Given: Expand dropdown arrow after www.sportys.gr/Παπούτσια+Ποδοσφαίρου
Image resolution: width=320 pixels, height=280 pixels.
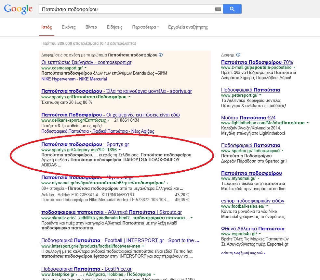Looking at the screenshot, I should (x=129, y=97).
